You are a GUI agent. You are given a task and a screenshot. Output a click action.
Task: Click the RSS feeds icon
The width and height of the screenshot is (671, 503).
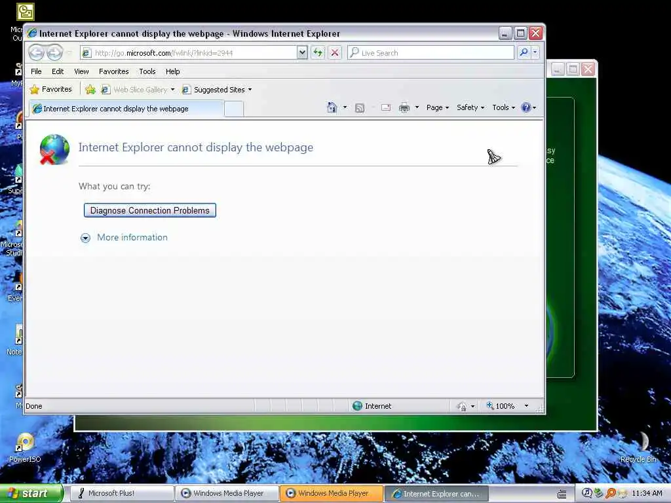[x=360, y=108]
